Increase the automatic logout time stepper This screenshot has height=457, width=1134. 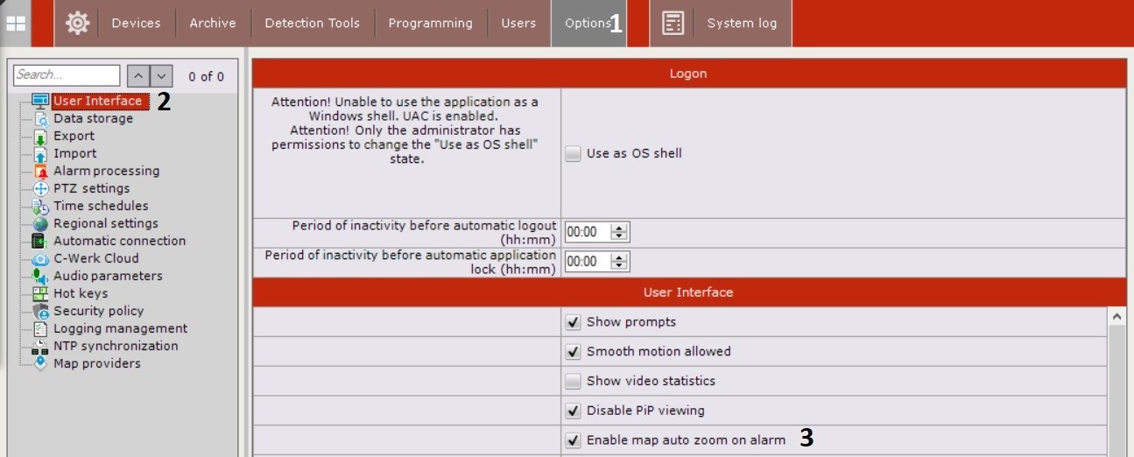[x=621, y=228]
